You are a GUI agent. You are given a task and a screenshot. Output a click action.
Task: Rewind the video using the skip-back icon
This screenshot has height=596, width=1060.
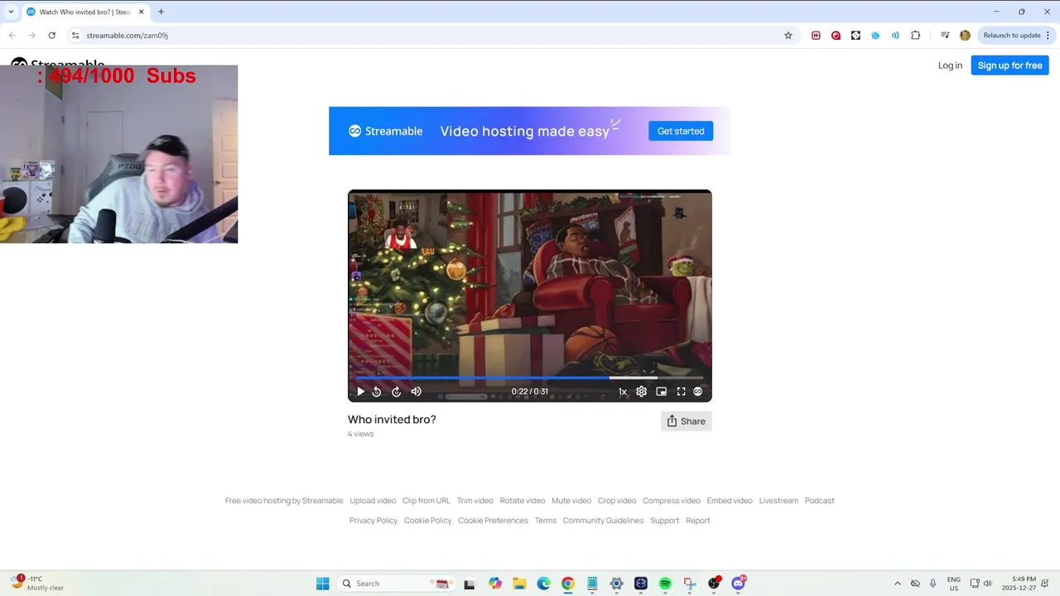tap(377, 392)
